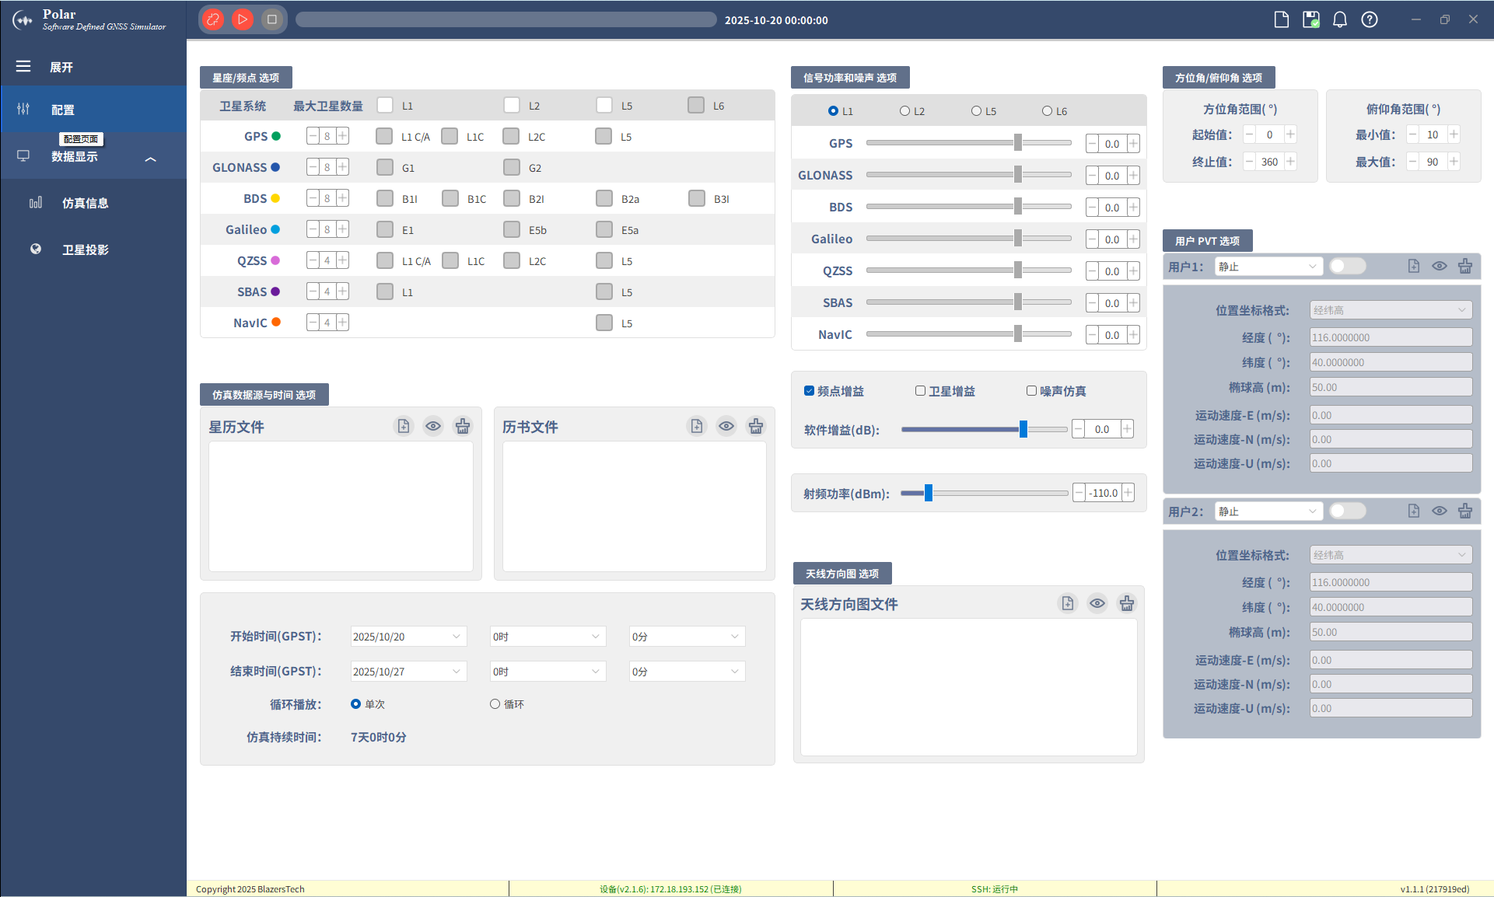This screenshot has height=897, width=1494.
Task: Uncheck the 频点增益 checkbox
Action: pos(809,391)
